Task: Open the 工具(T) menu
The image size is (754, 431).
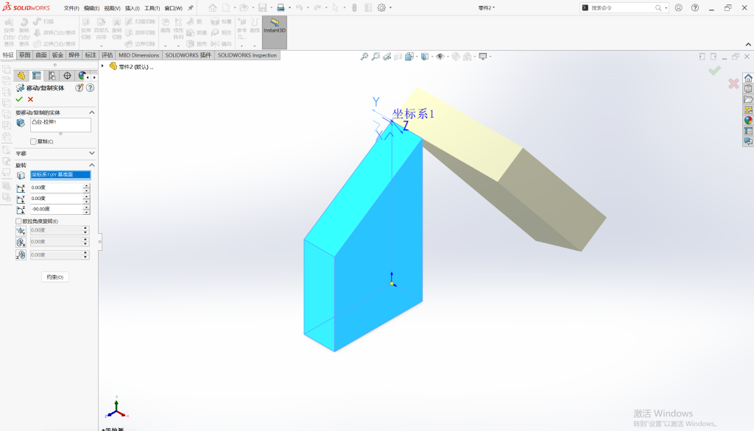Action: [152, 8]
